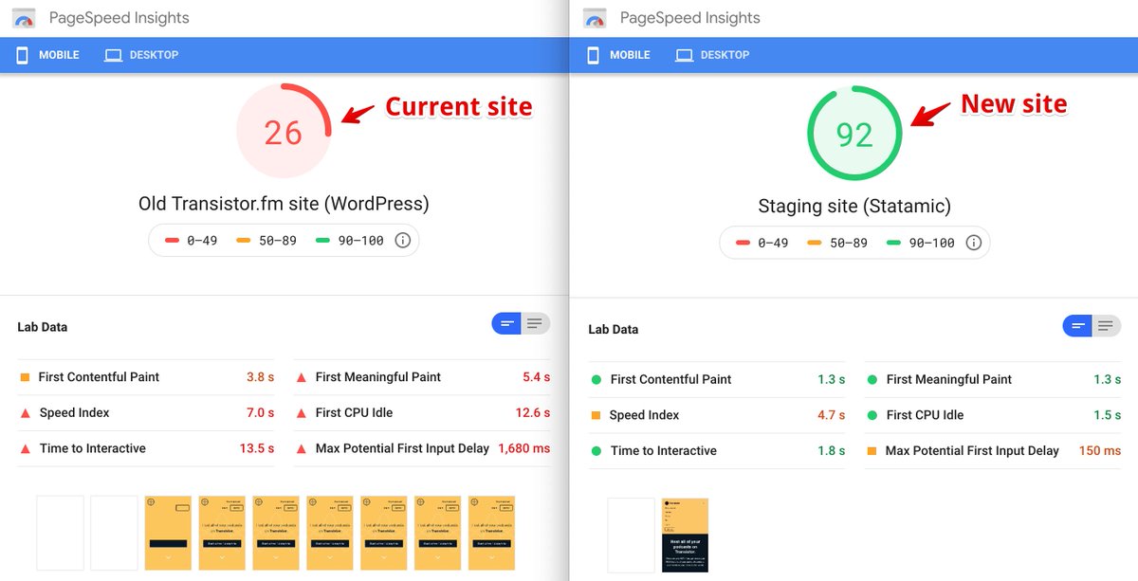Click the 92 performance score gauge
1138x581 pixels.
853,135
